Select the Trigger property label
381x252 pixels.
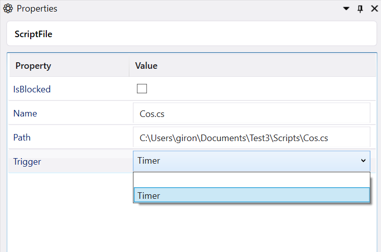27,162
